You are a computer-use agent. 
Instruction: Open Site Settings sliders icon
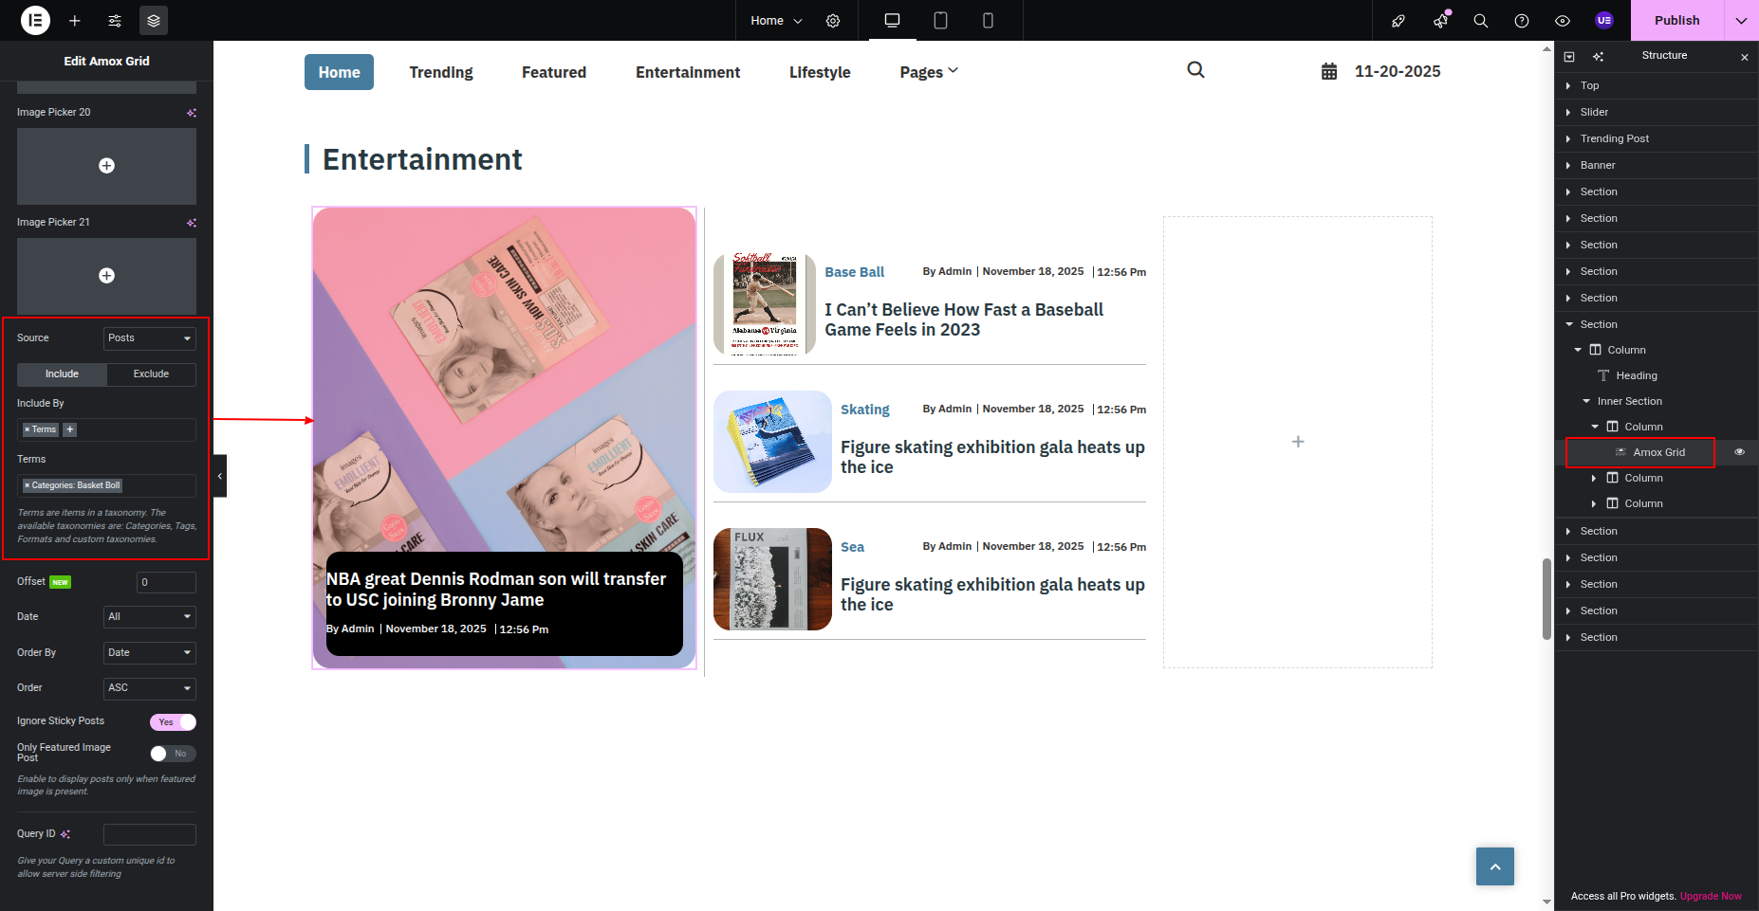coord(115,20)
